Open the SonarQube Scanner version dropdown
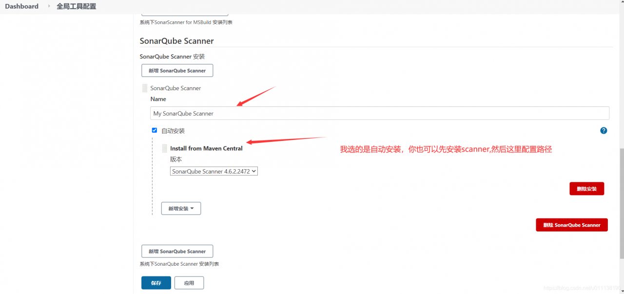Screen dimensions: 624x294 [x=214, y=171]
